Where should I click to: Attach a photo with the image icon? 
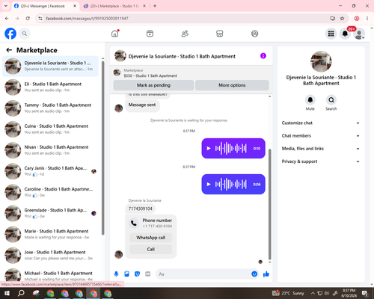click(126, 274)
